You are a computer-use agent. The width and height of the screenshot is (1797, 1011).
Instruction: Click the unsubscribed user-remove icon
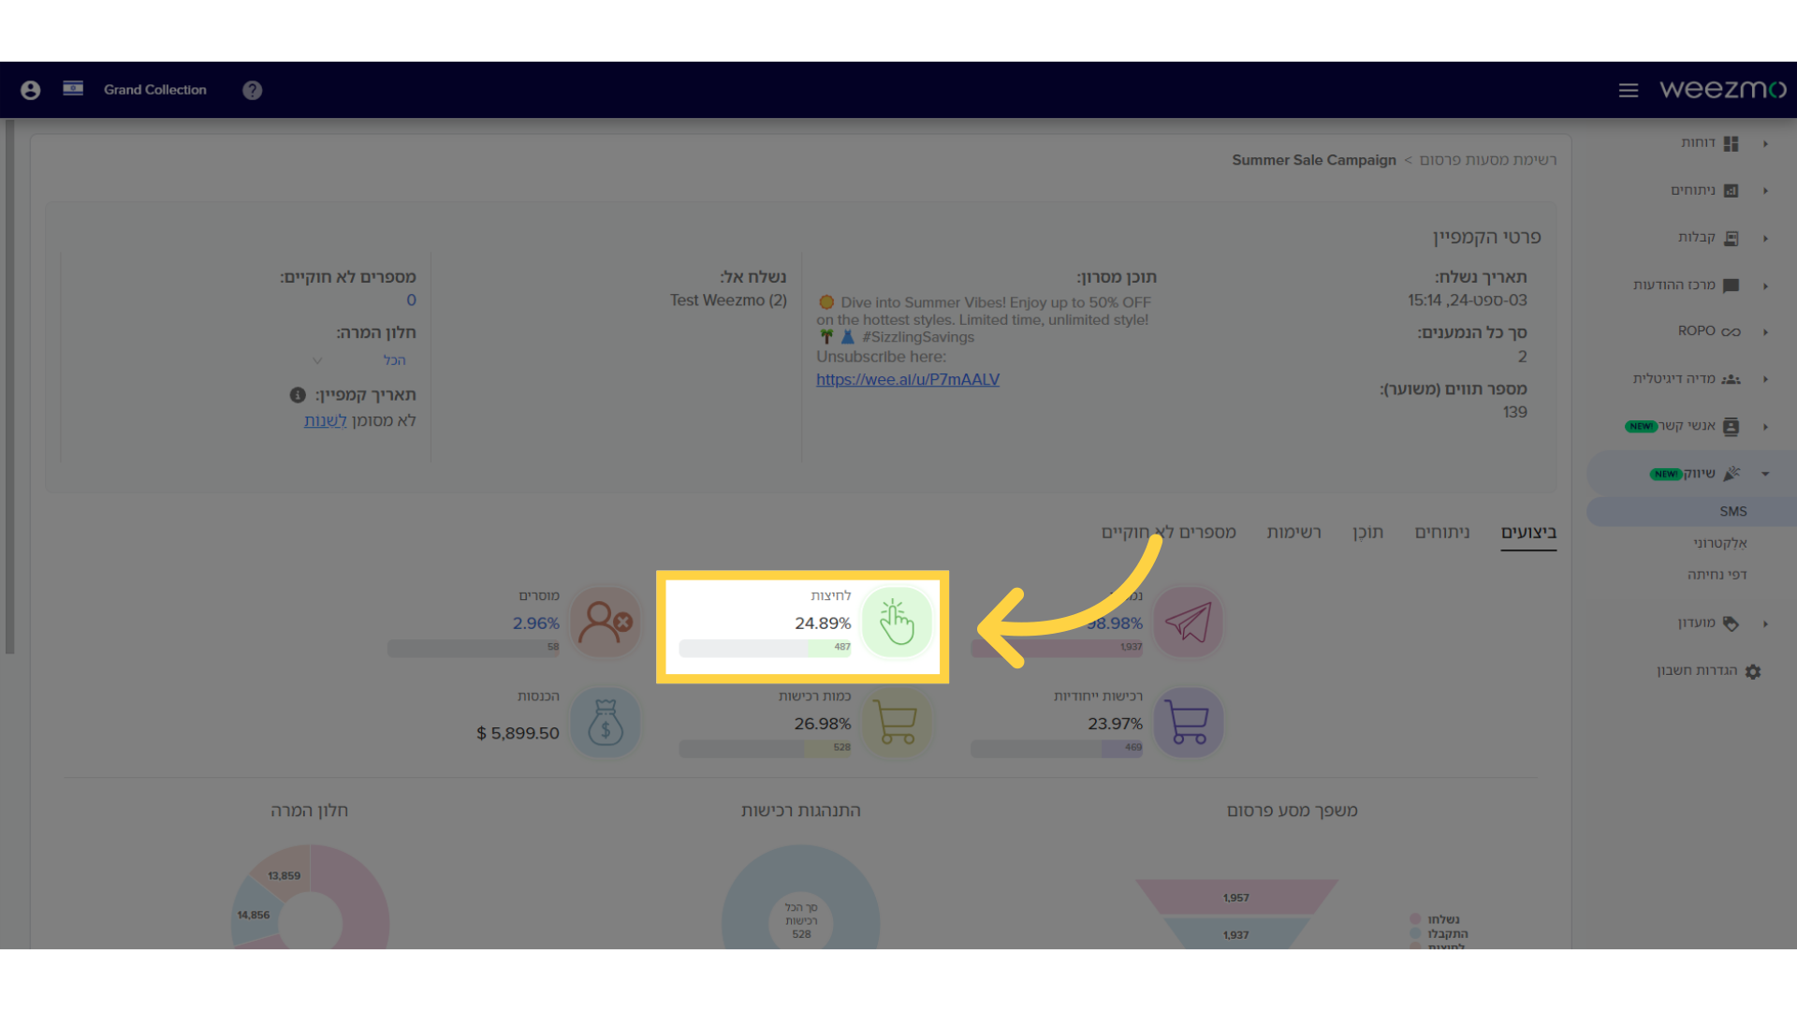tap(606, 623)
